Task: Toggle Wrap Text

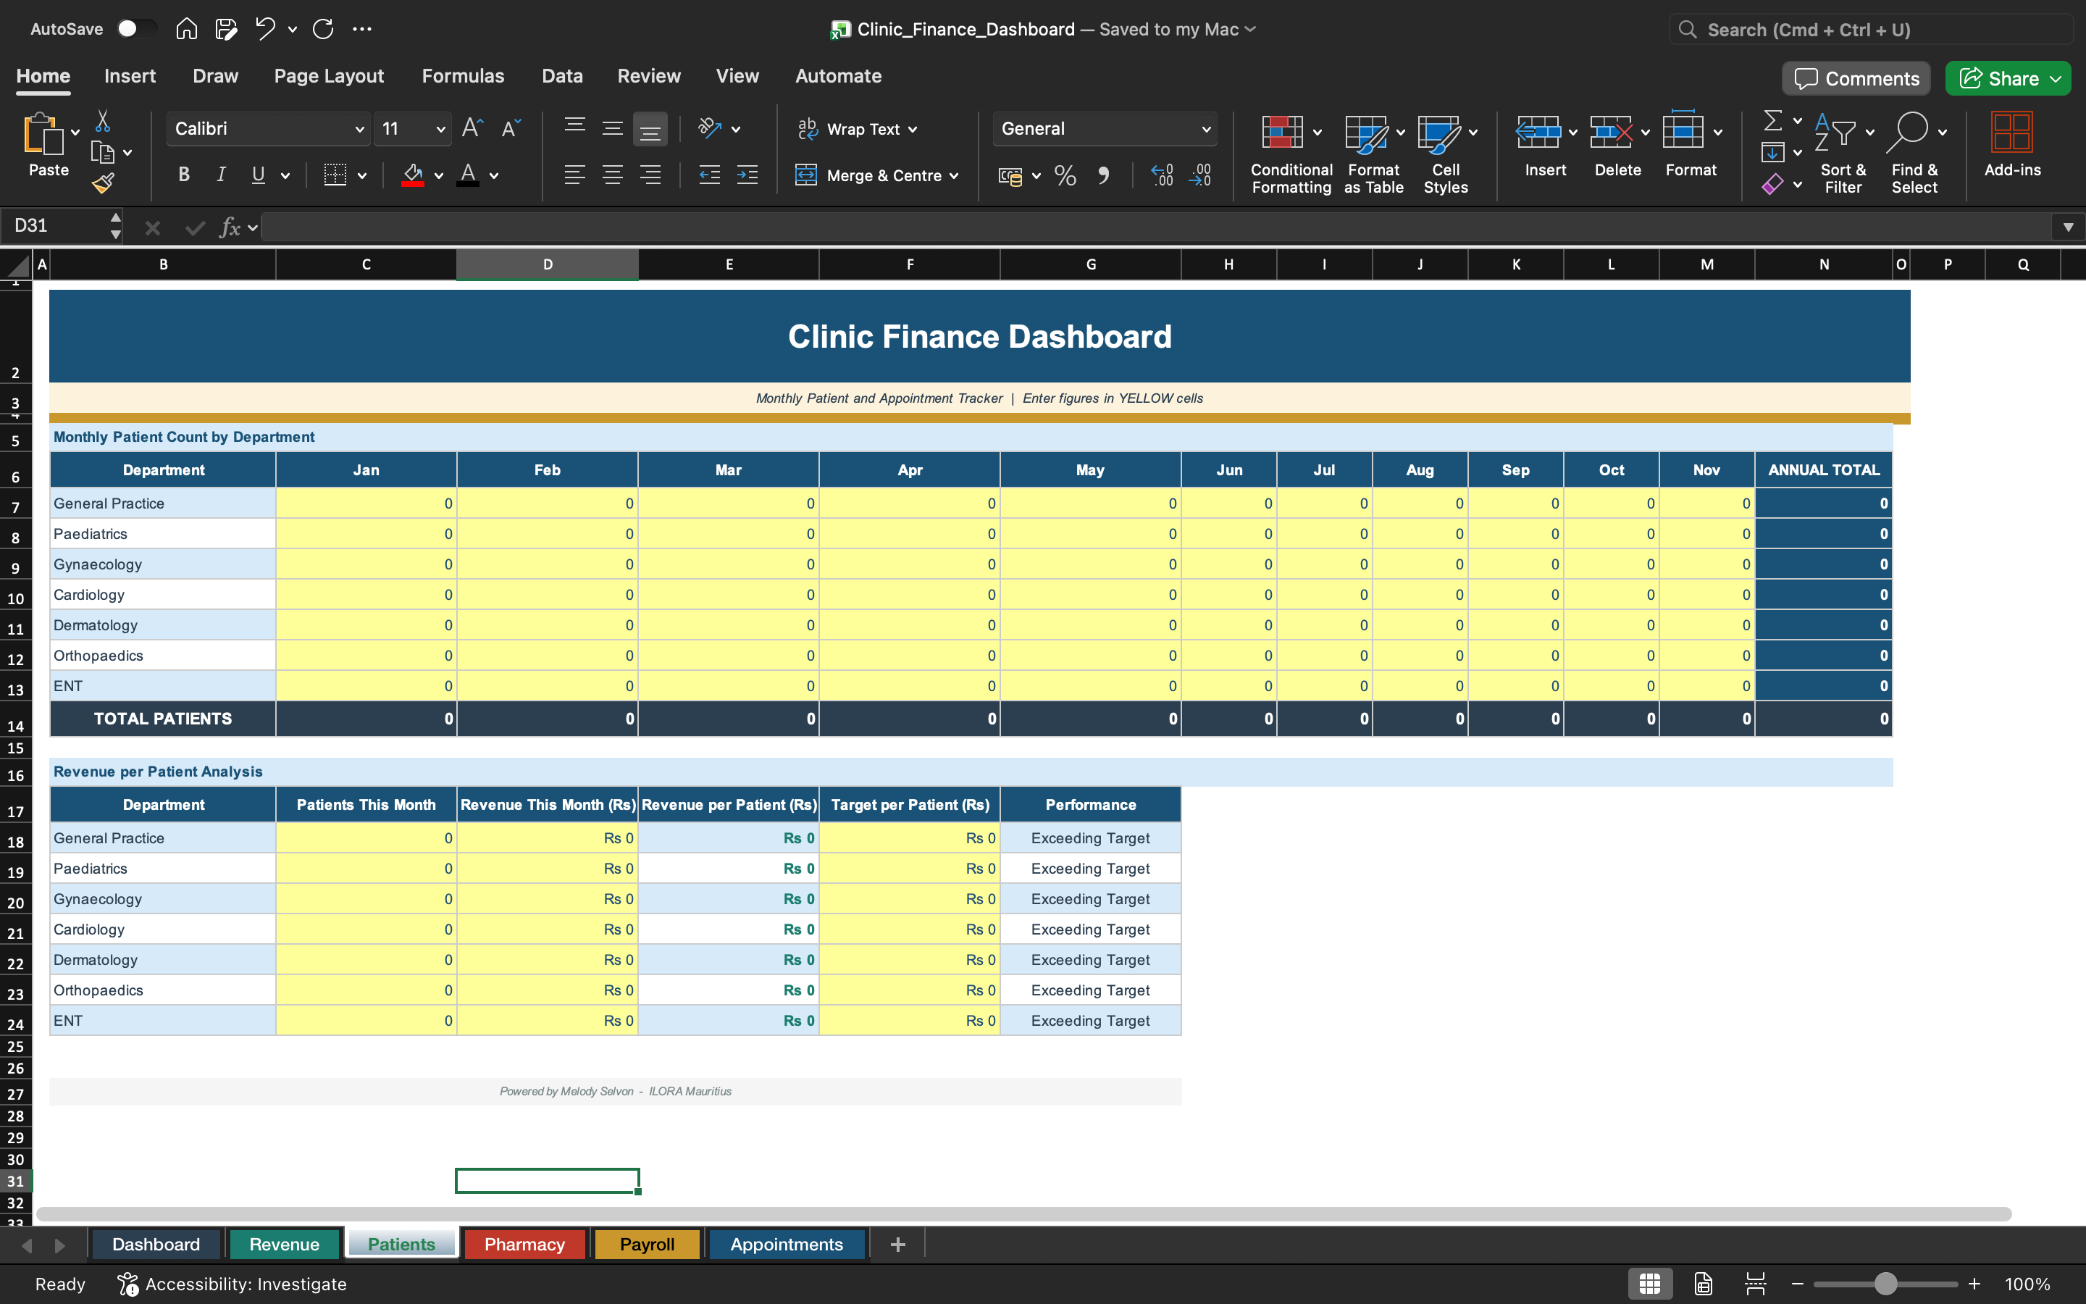Action: [857, 130]
